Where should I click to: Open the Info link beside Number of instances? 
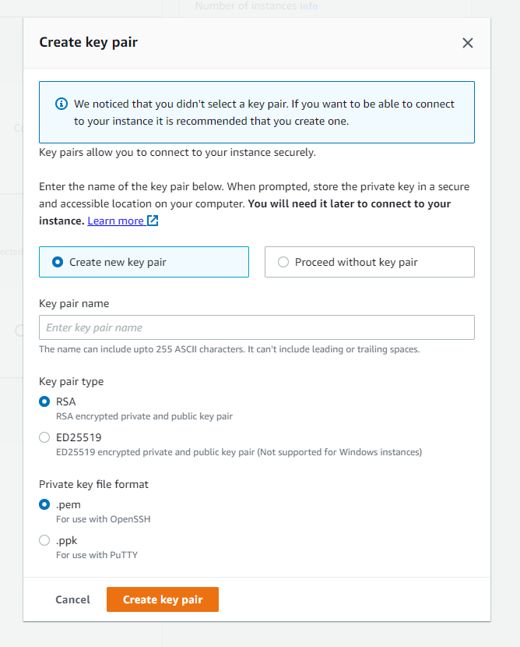[x=308, y=6]
